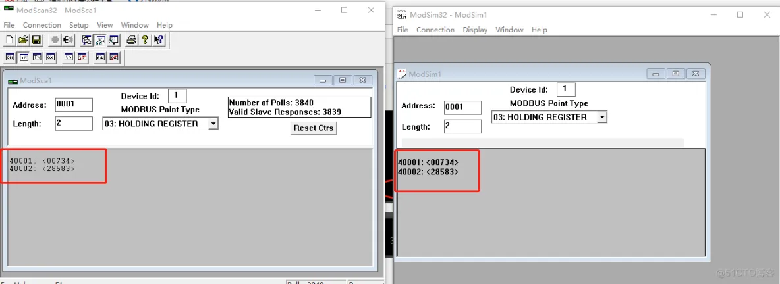Switch display to hex 0x format
780x284 pixels.
click(50, 58)
